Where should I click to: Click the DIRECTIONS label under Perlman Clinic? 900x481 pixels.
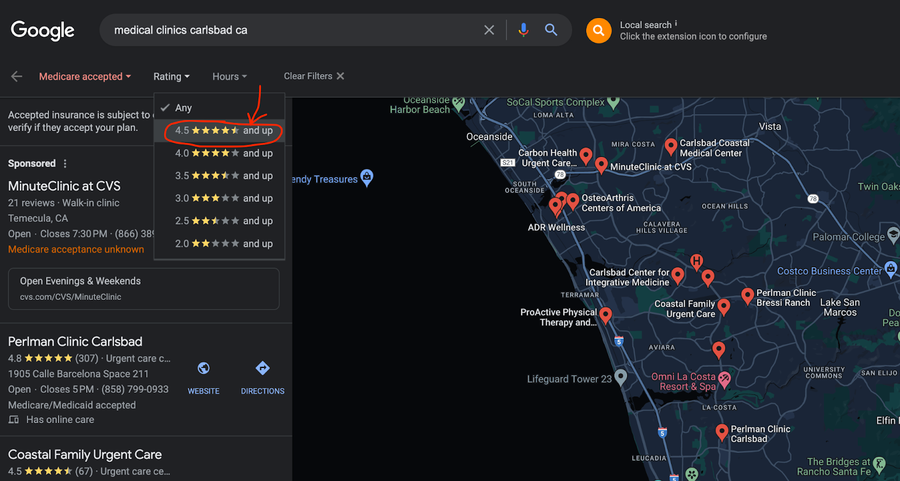click(x=263, y=391)
